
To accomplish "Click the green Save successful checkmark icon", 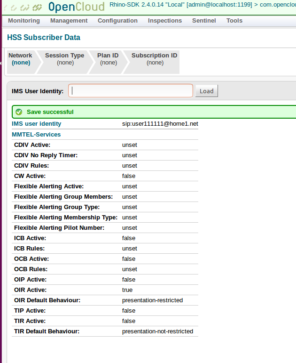I will tap(19, 112).
